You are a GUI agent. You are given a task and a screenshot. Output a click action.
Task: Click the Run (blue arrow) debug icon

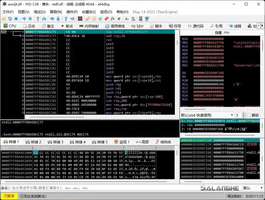pos(23,19)
